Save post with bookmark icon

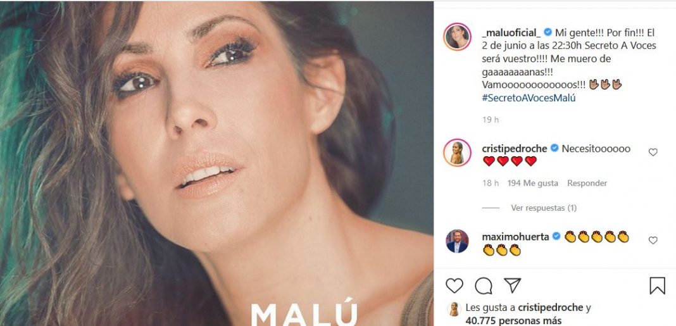pos(658,286)
